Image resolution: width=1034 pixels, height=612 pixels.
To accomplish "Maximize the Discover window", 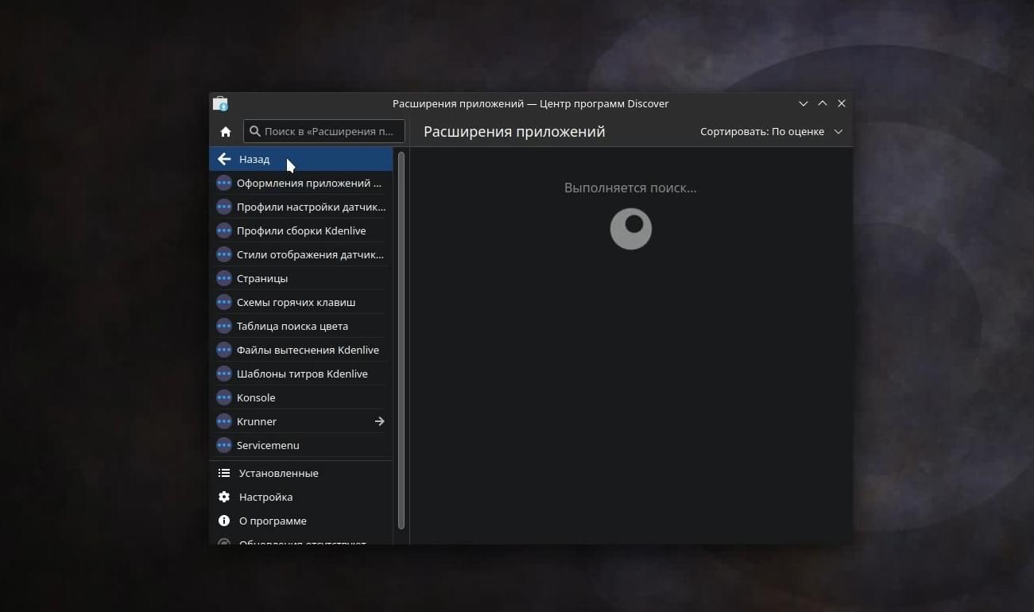I will point(823,104).
